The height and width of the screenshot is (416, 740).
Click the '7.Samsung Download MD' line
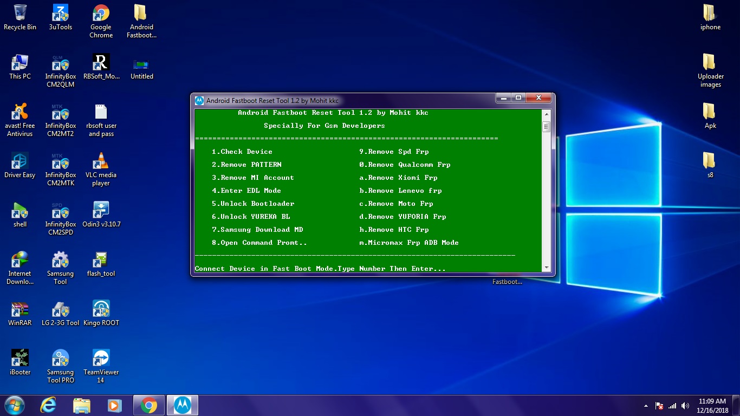coord(257,230)
